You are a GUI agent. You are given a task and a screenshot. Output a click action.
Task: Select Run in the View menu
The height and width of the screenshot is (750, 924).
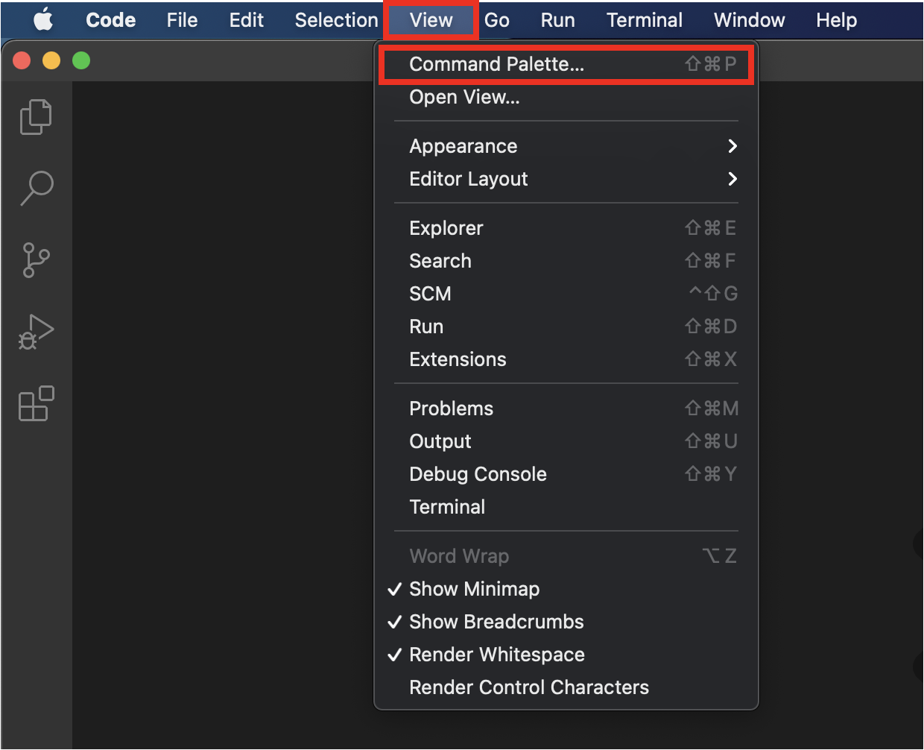pyautogui.click(x=566, y=327)
